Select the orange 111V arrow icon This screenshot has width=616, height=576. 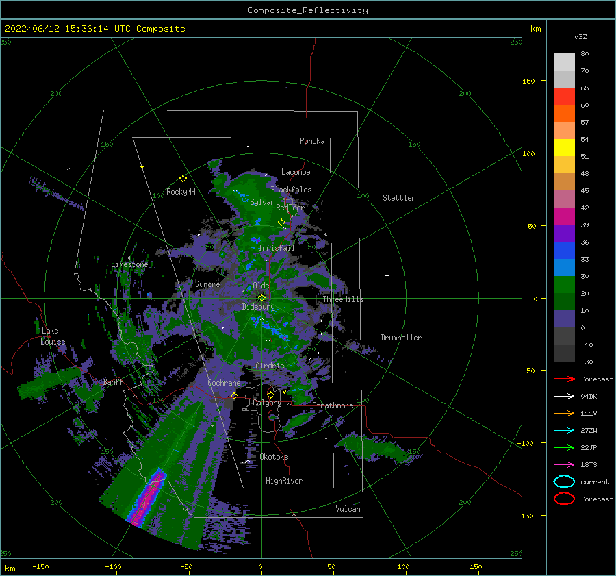click(564, 413)
